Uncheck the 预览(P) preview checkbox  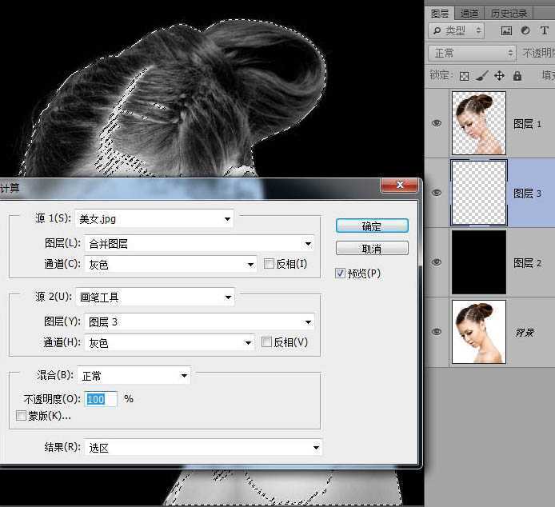(x=340, y=273)
